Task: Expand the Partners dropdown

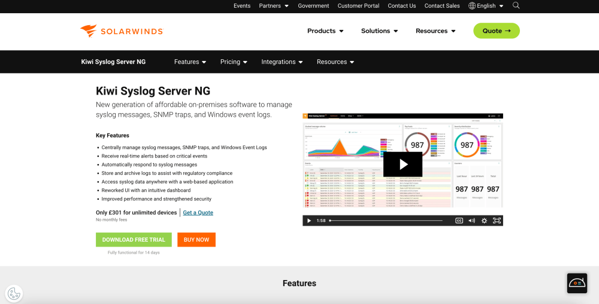Action: (x=274, y=6)
